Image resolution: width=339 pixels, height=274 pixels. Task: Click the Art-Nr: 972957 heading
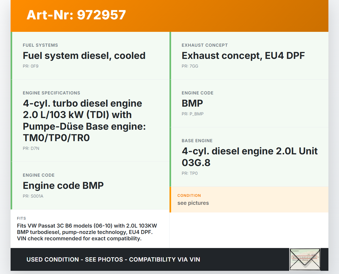pos(76,15)
